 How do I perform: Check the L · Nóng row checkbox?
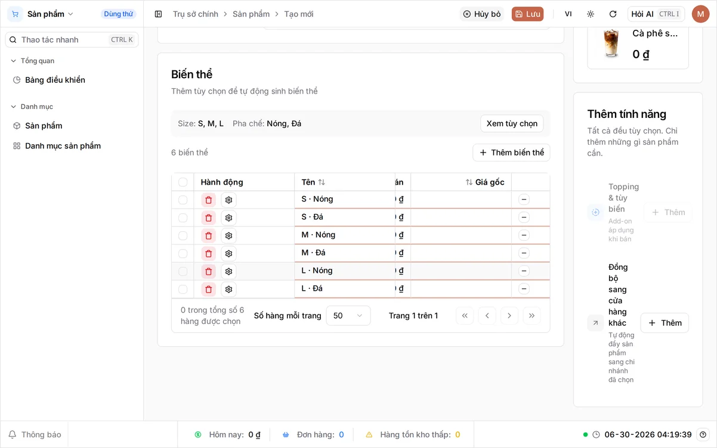click(x=183, y=272)
